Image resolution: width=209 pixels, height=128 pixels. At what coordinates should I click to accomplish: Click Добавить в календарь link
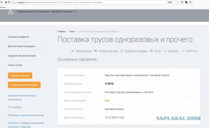[x=136, y=51]
